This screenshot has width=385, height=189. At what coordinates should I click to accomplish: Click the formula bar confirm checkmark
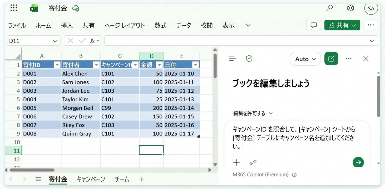82,41
